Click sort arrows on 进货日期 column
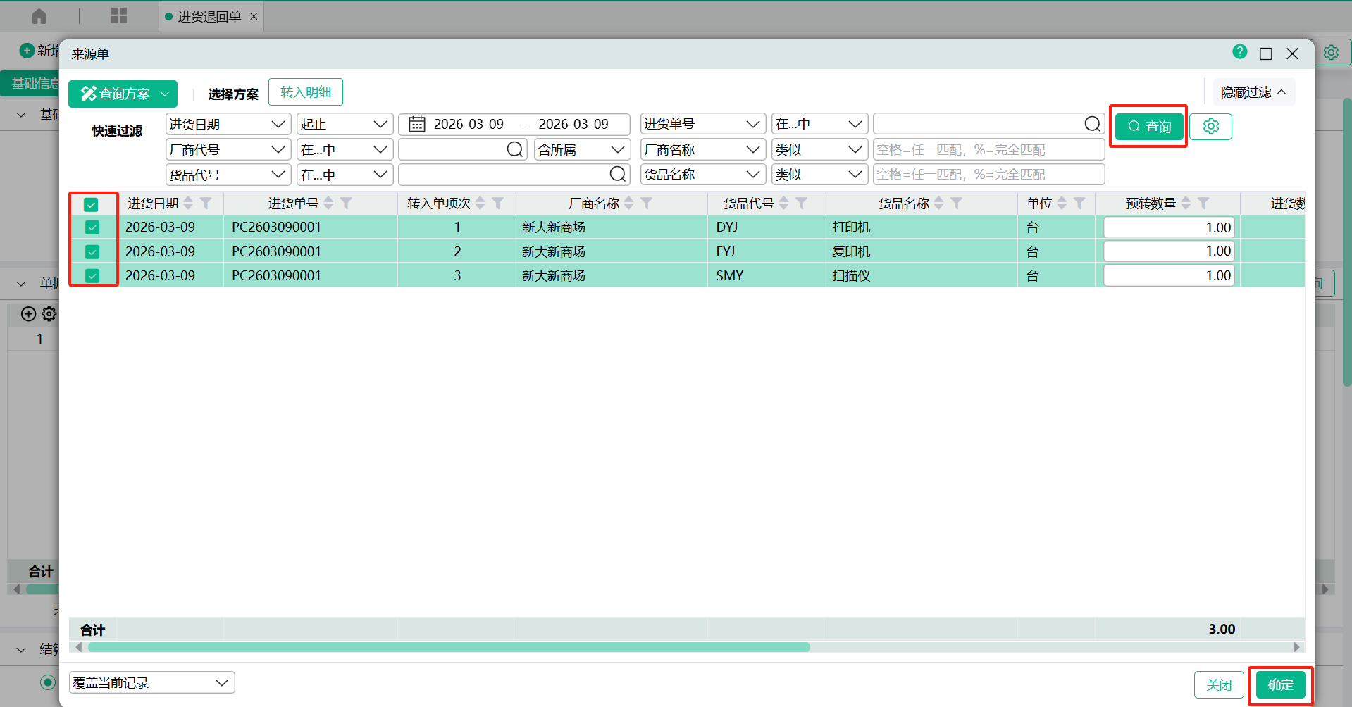This screenshot has height=707, width=1352. (188, 204)
